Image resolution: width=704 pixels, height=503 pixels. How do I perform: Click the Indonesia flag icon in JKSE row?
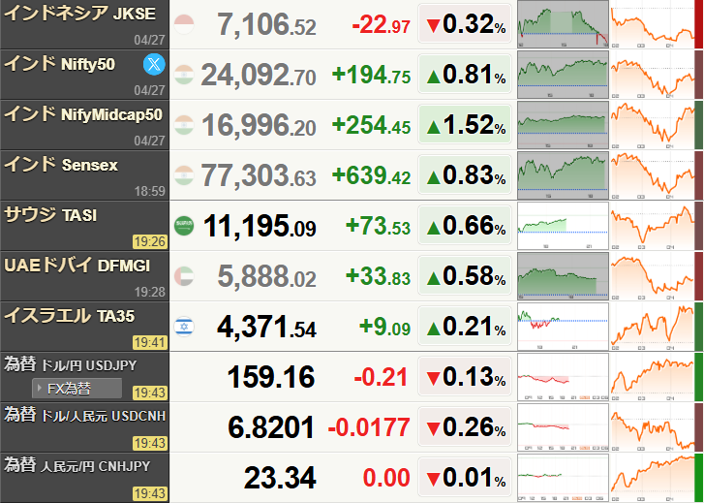point(184,24)
